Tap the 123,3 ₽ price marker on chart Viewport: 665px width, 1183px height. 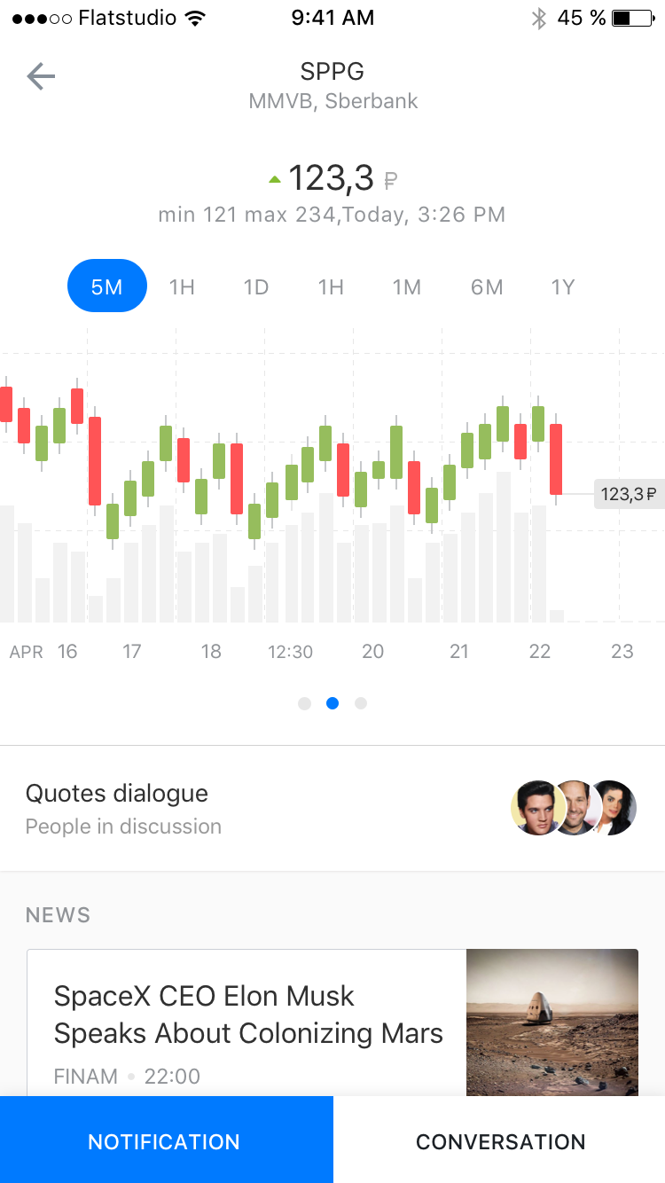click(x=630, y=494)
